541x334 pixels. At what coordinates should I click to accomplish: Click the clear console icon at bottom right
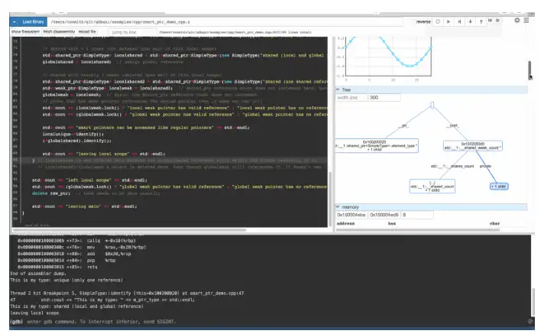[530, 321]
